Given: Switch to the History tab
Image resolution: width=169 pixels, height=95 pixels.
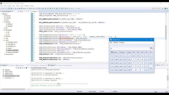Looking at the screenshot, I should [12, 65].
